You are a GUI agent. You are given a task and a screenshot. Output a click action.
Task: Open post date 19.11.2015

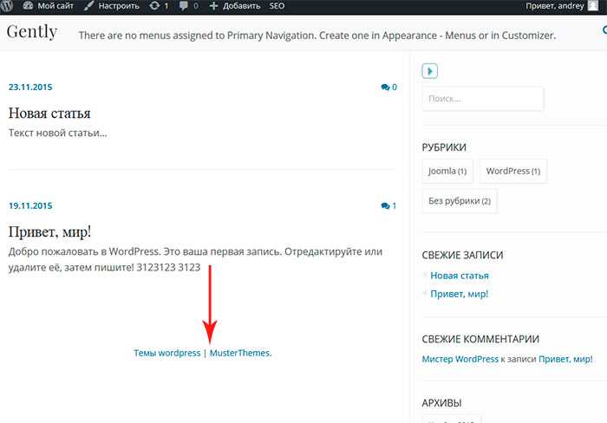pos(30,206)
